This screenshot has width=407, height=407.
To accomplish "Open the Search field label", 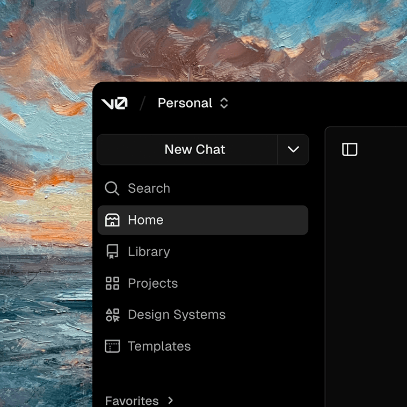I will (149, 188).
